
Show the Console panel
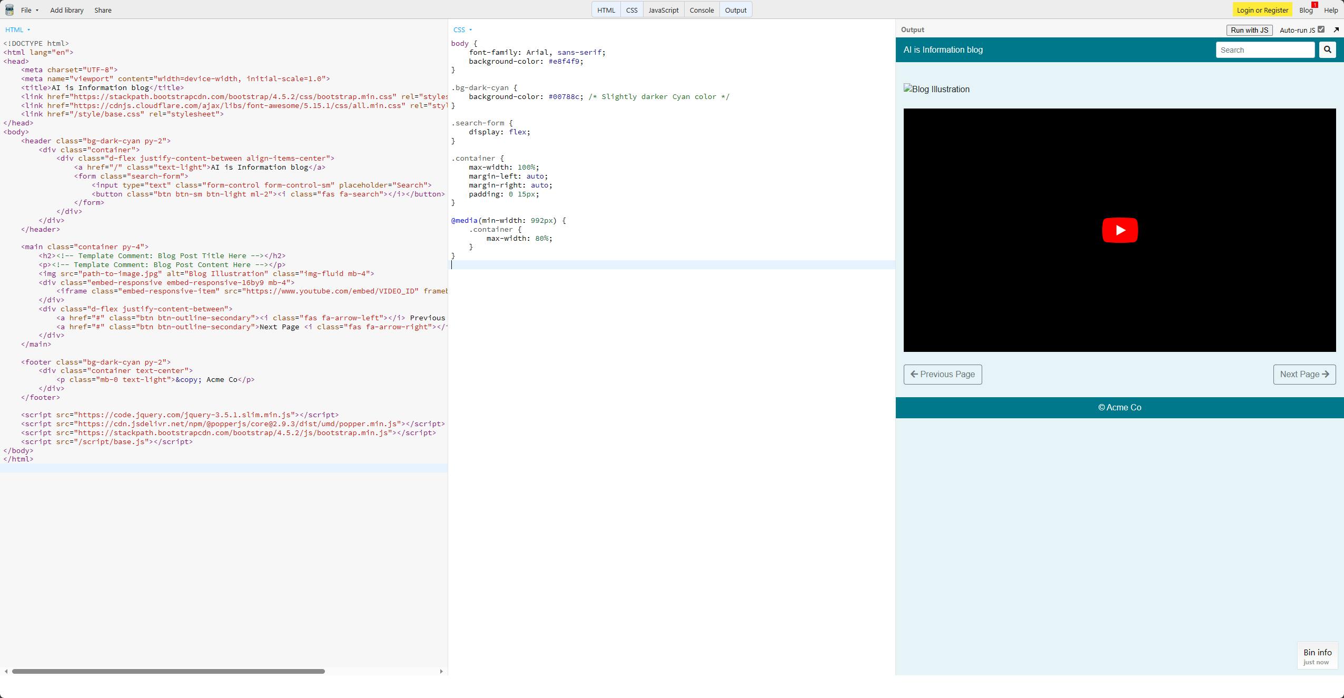click(x=701, y=10)
